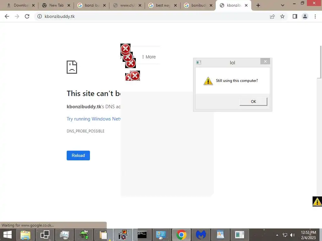
Task: Close the active kbonzibuddy tab
Action: [246, 6]
